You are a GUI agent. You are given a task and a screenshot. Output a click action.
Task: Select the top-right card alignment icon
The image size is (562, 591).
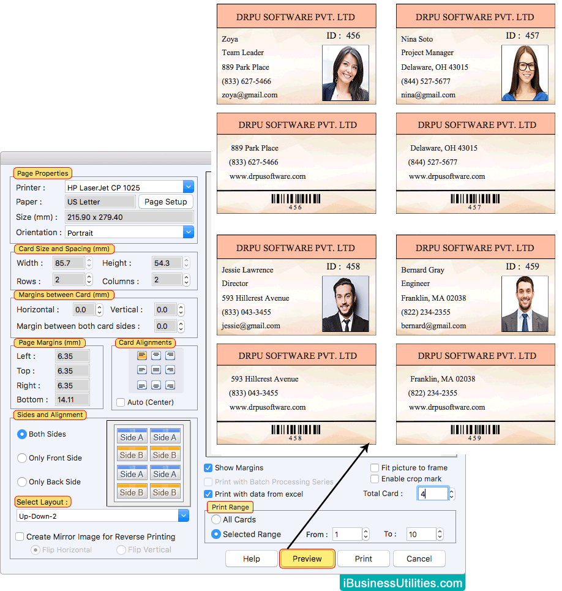pos(170,355)
